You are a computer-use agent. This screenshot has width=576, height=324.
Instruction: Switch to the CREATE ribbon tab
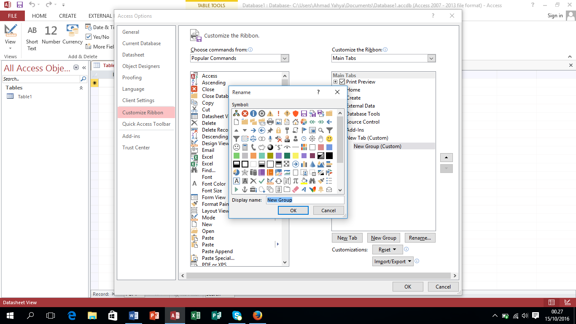point(67,16)
